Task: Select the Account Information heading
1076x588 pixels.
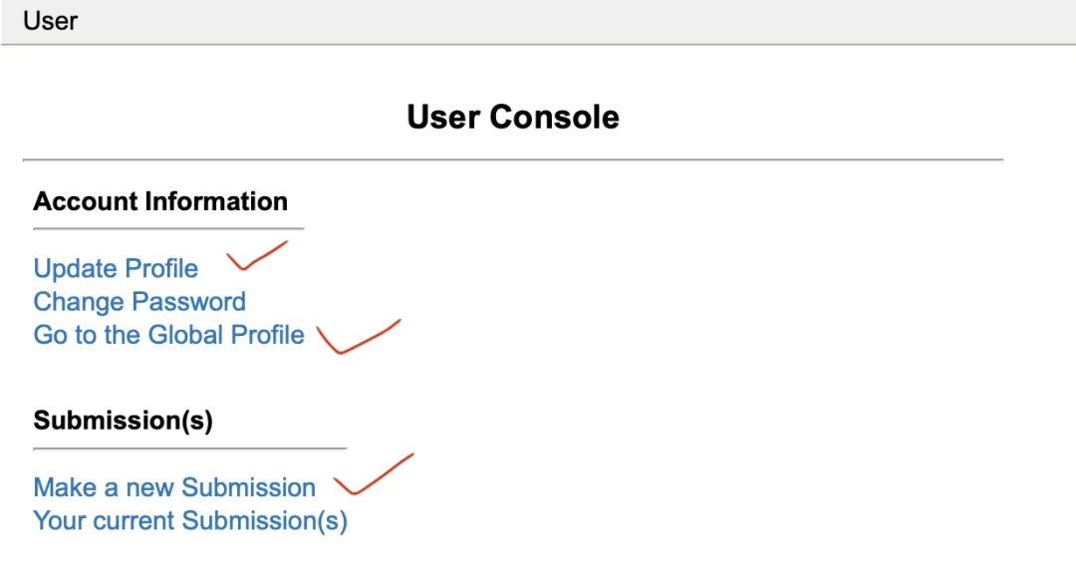Action: coord(160,201)
